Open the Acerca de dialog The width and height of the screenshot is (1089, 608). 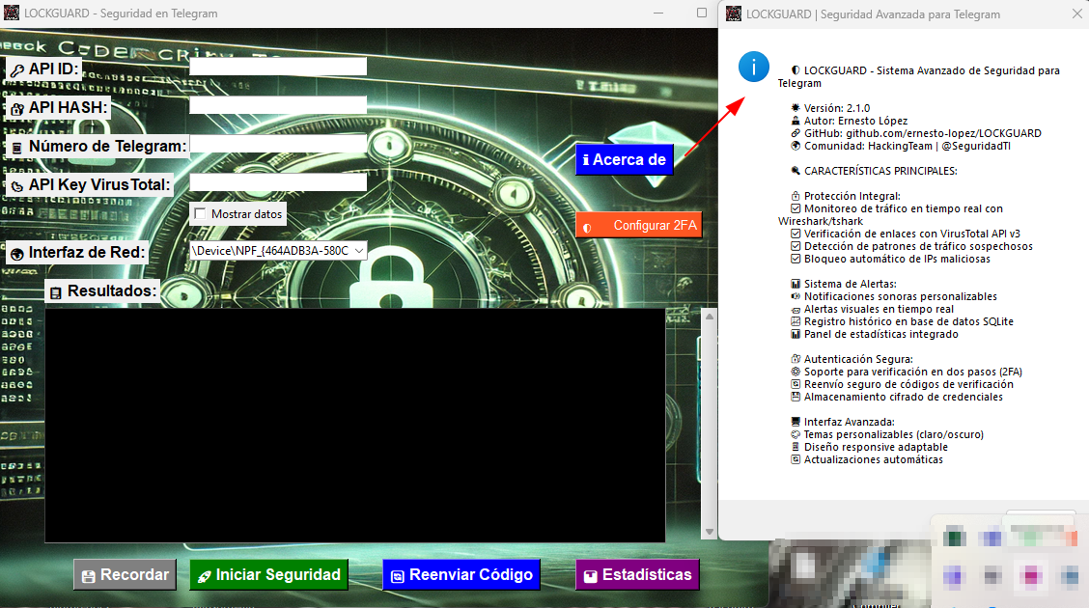click(624, 160)
